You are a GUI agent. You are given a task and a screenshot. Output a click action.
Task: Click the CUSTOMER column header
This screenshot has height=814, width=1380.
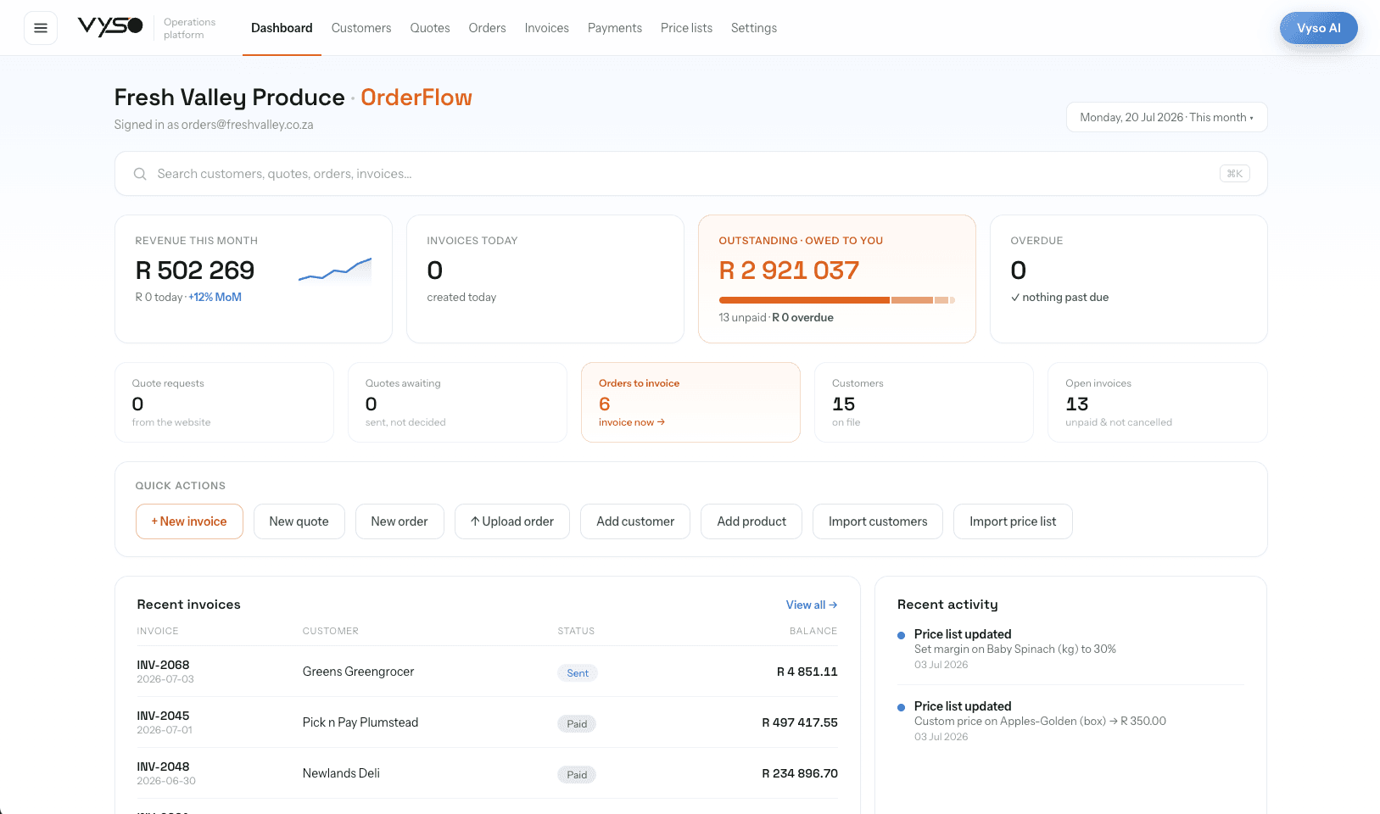tap(331, 631)
